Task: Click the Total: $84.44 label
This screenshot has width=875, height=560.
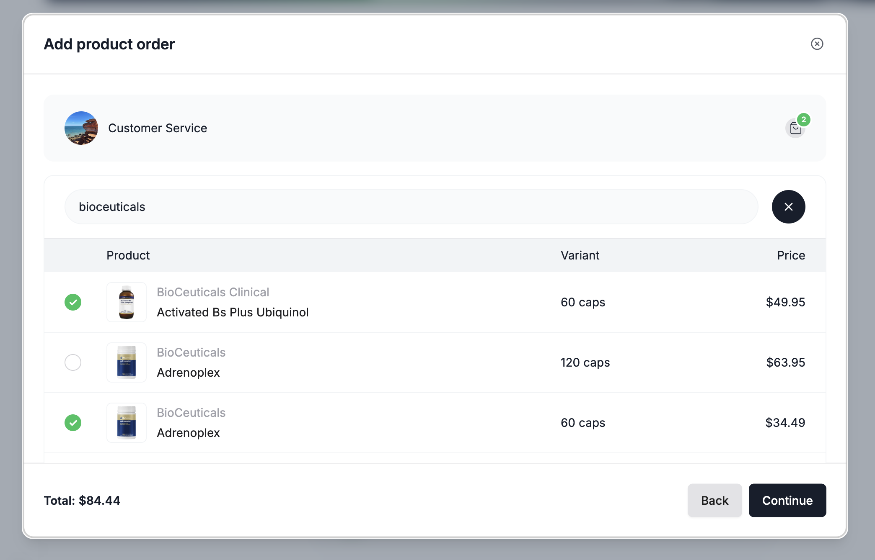Action: tap(82, 501)
